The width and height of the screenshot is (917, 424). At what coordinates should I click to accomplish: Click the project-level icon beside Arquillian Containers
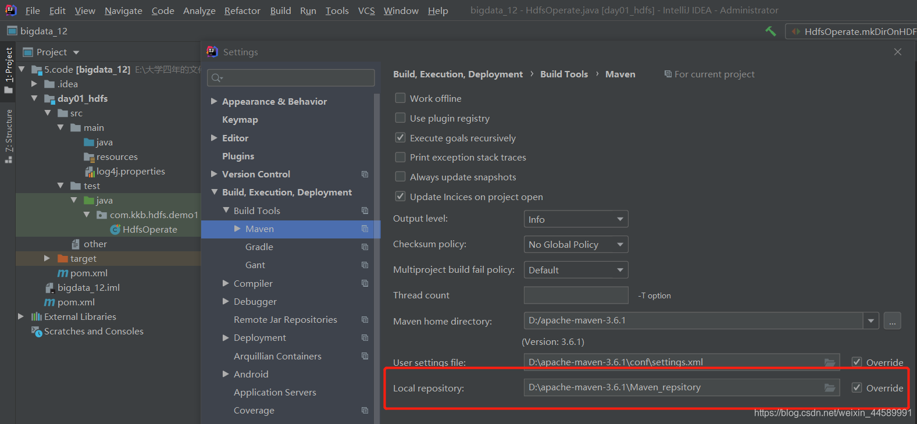pyautogui.click(x=365, y=356)
